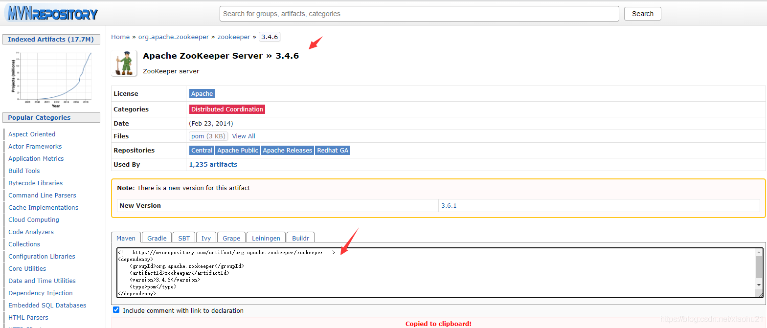Open the Command Line Parsers category
This screenshot has height=328, width=767.
pyautogui.click(x=42, y=195)
